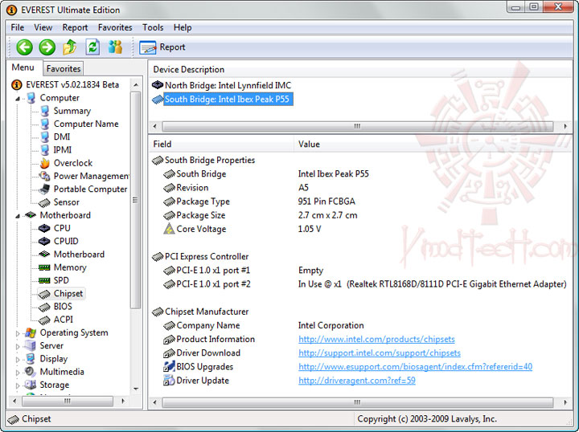Expand the Storage tree node
Screen dimensions: 579x432
click(x=18, y=385)
